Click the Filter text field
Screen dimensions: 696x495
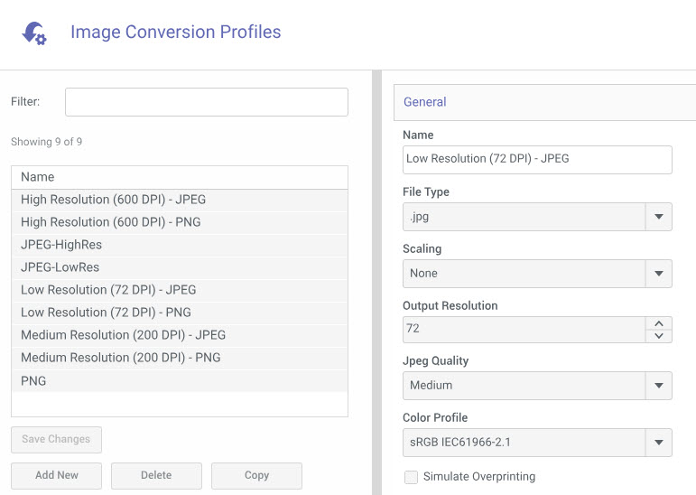(207, 102)
